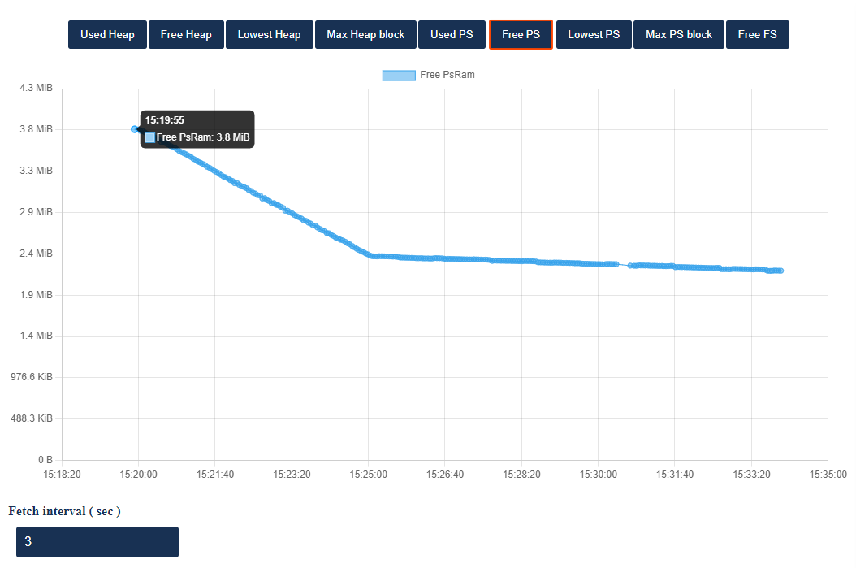The height and width of the screenshot is (568, 856).
Task: Click the 0 B y-axis label
Action: 45,460
